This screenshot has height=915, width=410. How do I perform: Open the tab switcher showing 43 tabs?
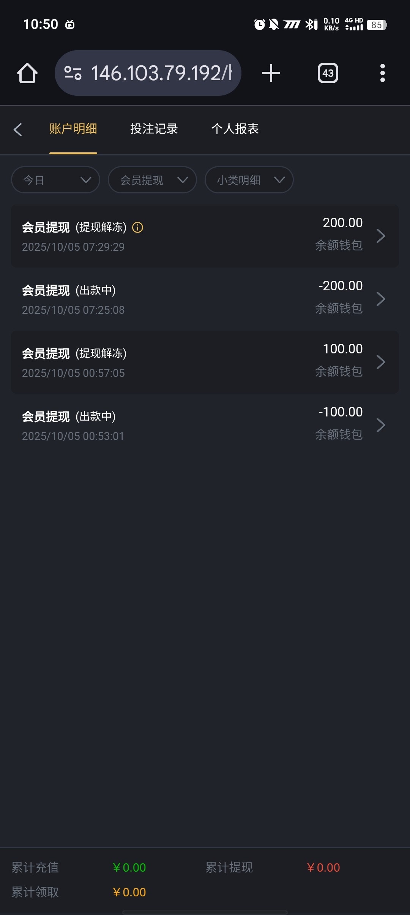pos(328,73)
